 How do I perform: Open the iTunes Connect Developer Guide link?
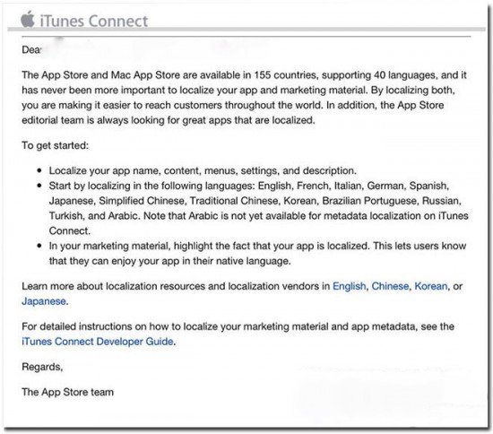tap(98, 342)
